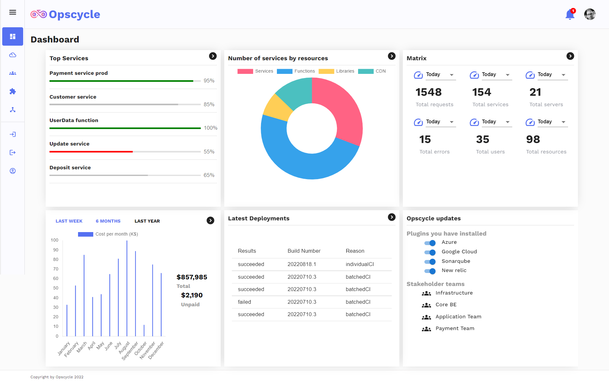Screen dimensions: 609x383
Task: Open Today dropdown for Total resources
Action: (553, 122)
